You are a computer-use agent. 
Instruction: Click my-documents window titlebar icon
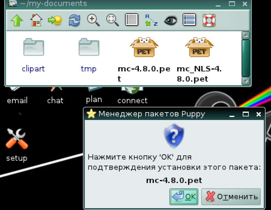[13, 3]
